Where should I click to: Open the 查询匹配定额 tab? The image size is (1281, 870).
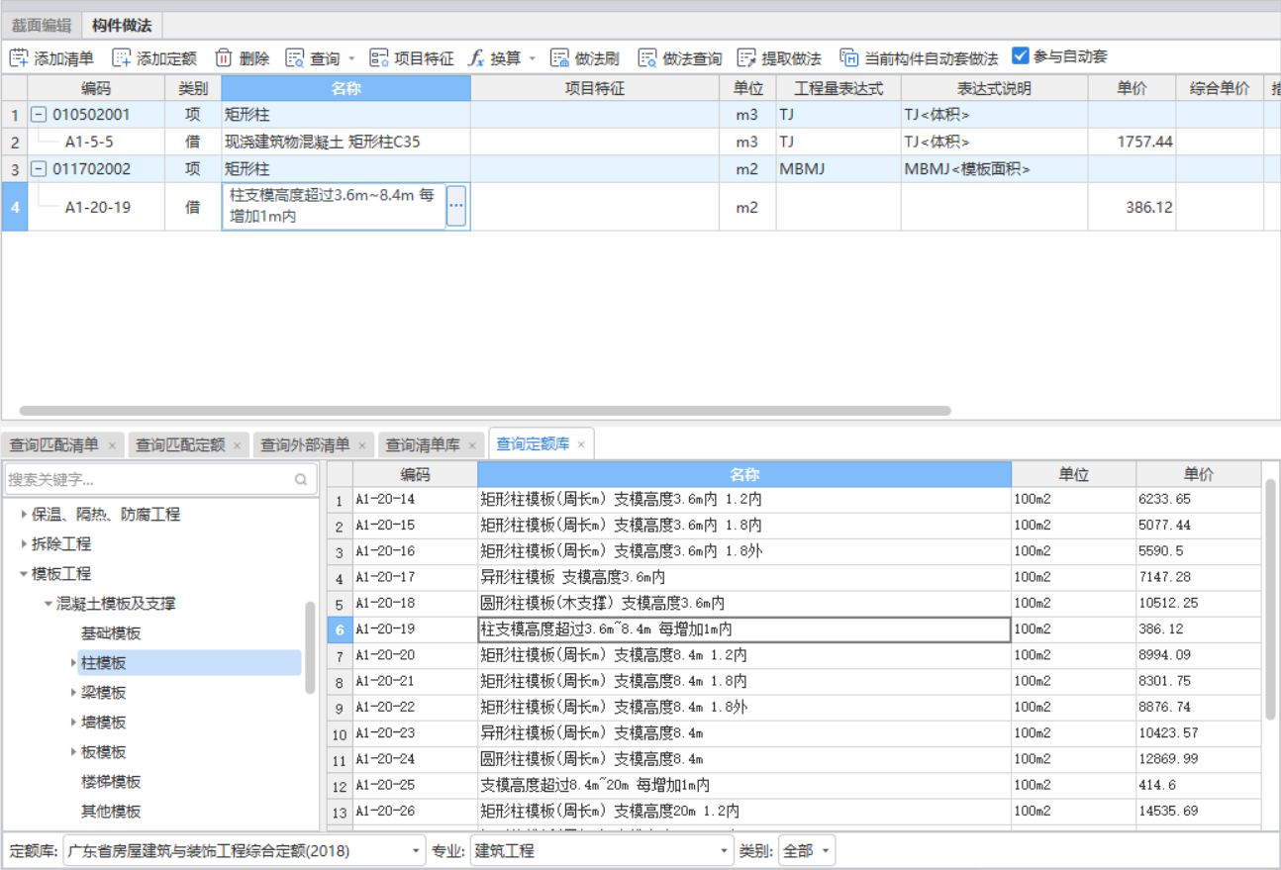click(x=180, y=445)
